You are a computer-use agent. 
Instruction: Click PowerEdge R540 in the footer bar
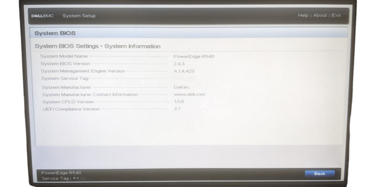point(61,173)
